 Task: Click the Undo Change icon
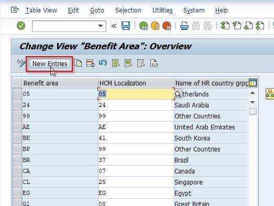[x=103, y=63]
